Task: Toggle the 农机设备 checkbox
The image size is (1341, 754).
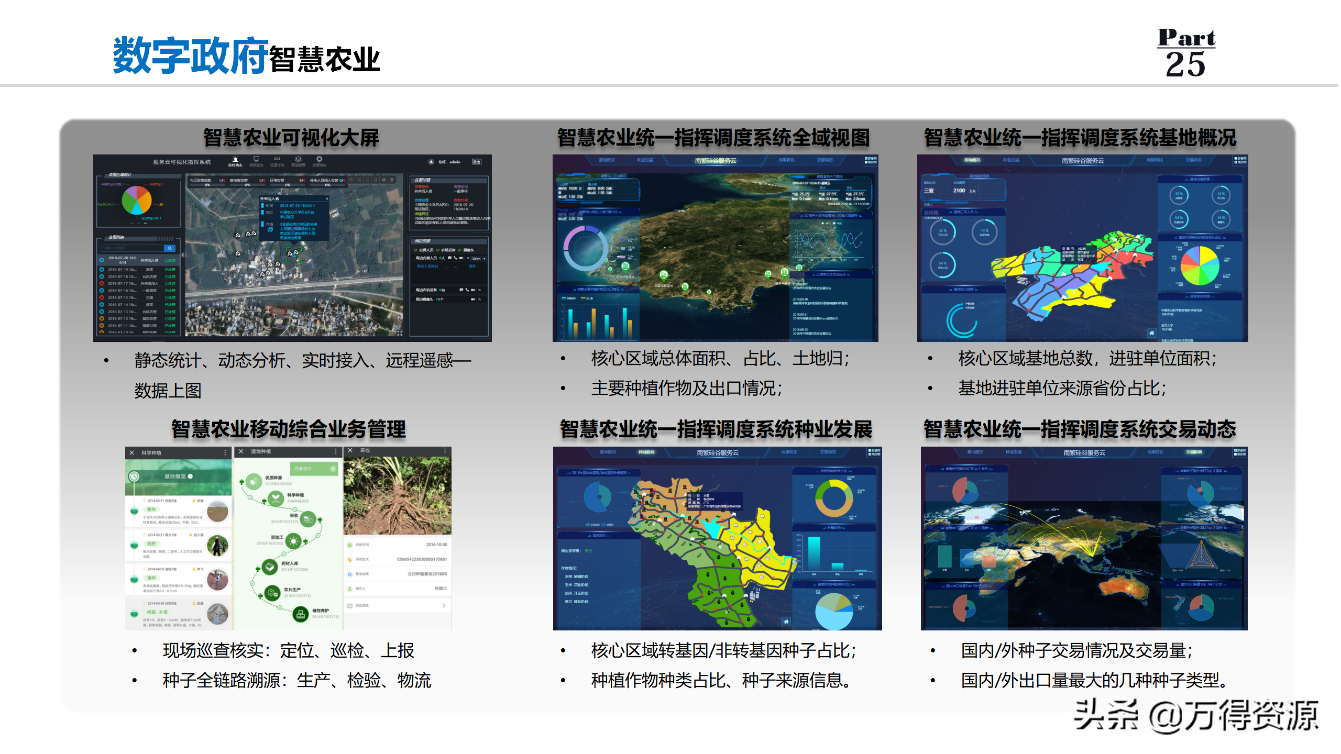Action: click(438, 250)
